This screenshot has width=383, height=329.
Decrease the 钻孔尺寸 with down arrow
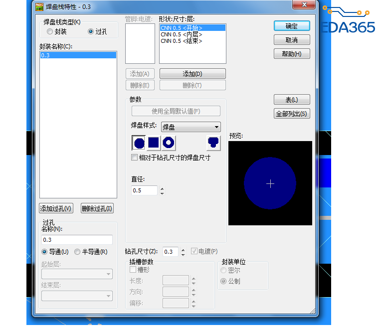183,254
